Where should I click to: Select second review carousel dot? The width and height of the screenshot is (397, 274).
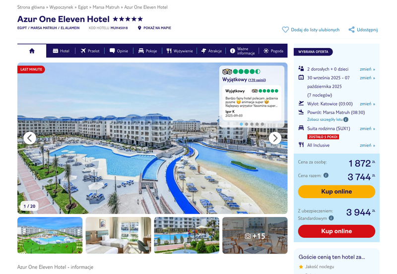tap(247, 124)
